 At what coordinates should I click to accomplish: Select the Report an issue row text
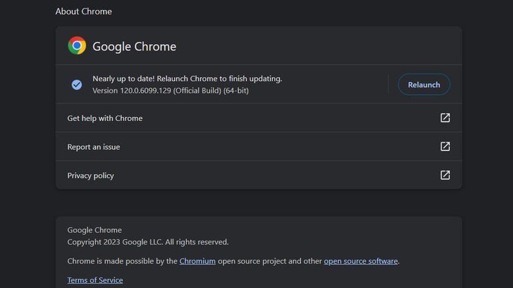pyautogui.click(x=93, y=147)
